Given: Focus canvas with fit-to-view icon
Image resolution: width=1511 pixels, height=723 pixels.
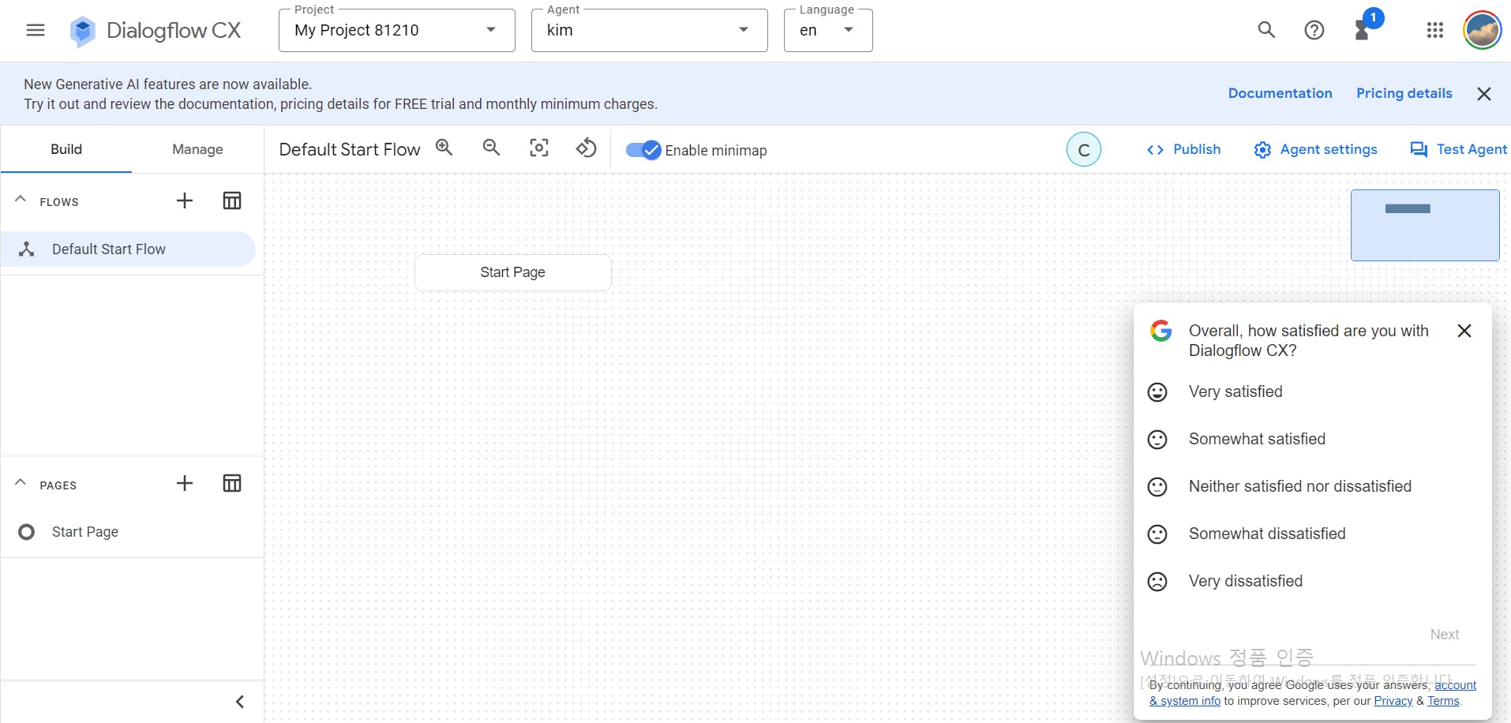Looking at the screenshot, I should [x=539, y=148].
